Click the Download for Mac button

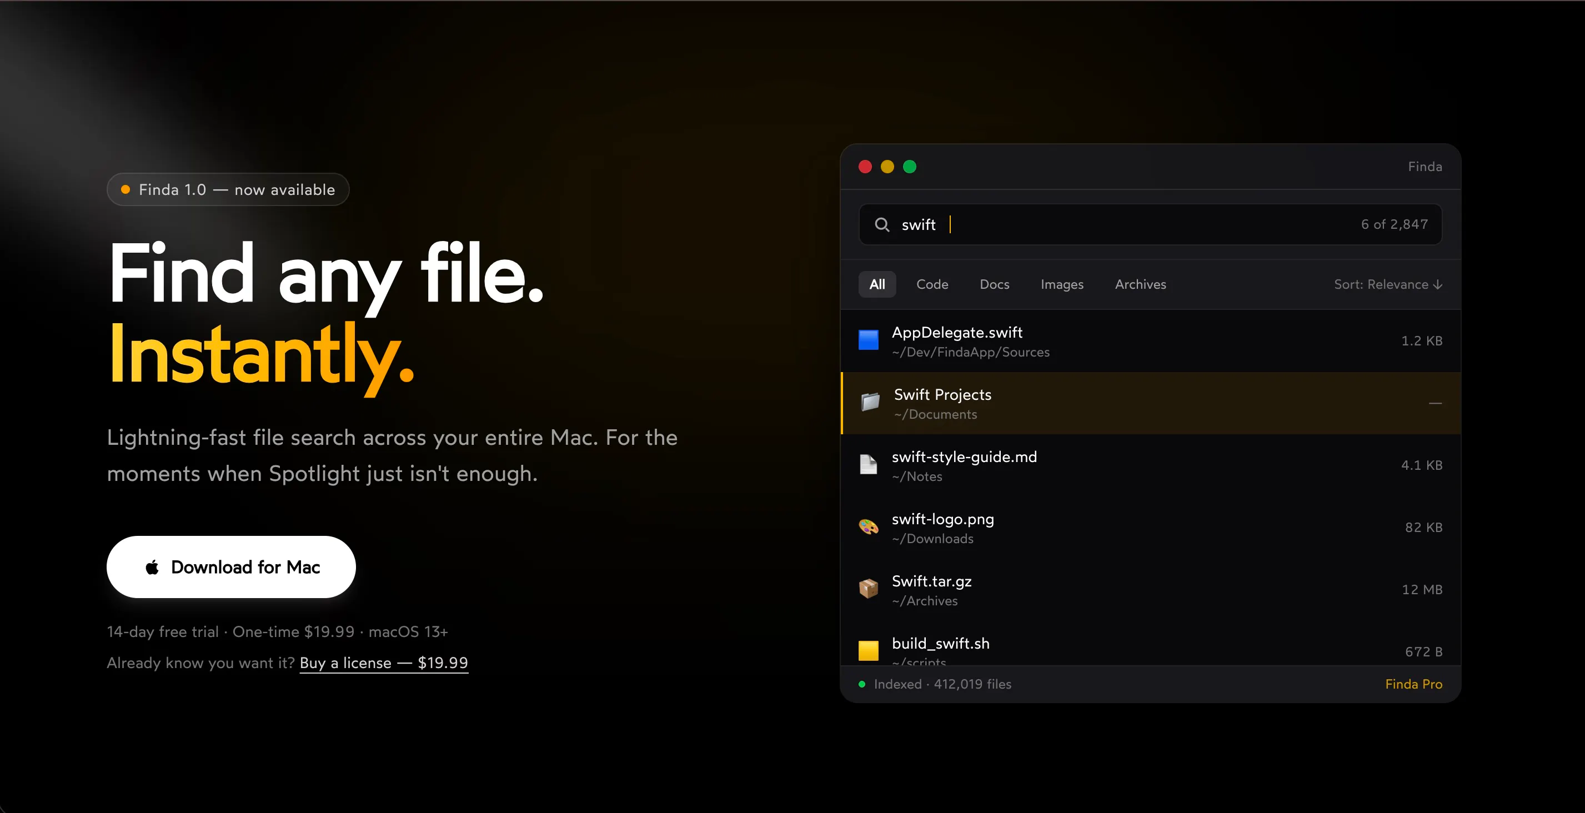pyautogui.click(x=232, y=567)
